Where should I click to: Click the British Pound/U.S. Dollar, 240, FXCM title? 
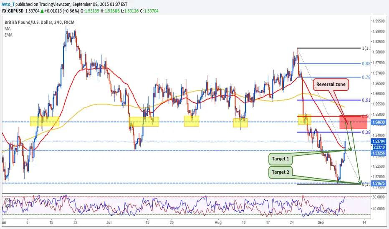click(x=40, y=22)
